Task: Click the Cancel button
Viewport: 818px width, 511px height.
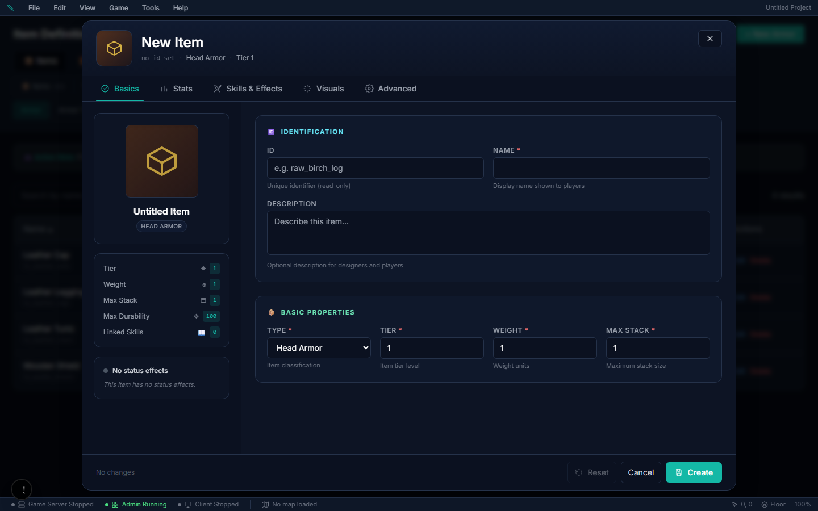Action: (641, 472)
